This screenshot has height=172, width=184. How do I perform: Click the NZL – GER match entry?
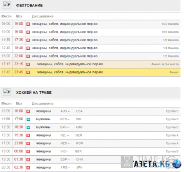pyautogui.click(x=71, y=135)
